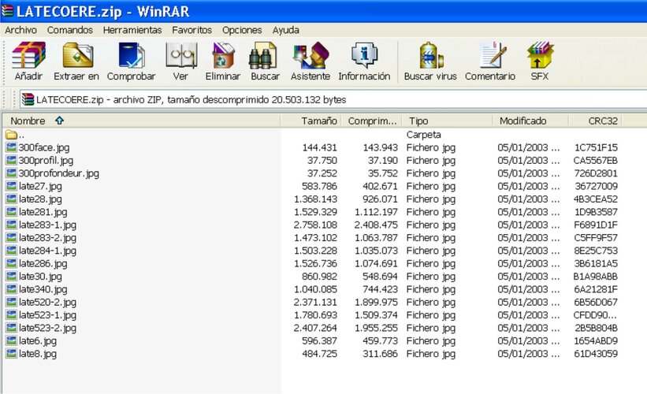Show archive Información icon

tap(364, 55)
